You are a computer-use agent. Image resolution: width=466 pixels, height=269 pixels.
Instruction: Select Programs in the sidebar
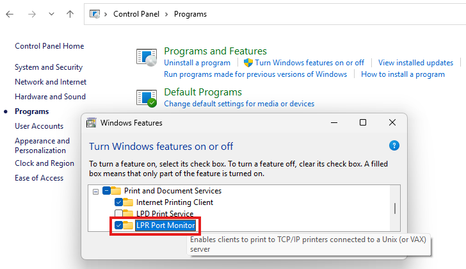(32, 111)
